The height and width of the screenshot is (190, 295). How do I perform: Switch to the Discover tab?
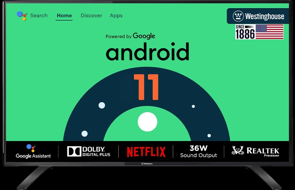[x=91, y=16]
